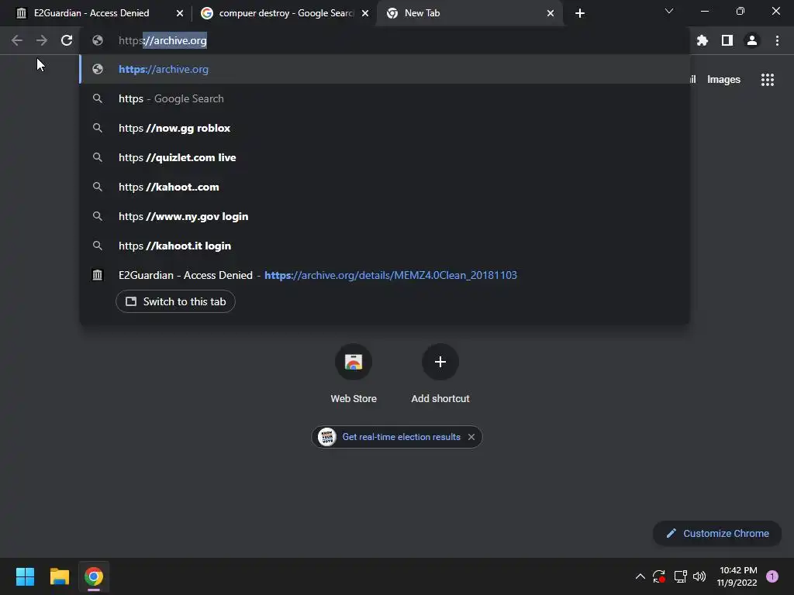The height and width of the screenshot is (595, 794).
Task: Open the Chrome profile avatar
Action: [x=752, y=40]
